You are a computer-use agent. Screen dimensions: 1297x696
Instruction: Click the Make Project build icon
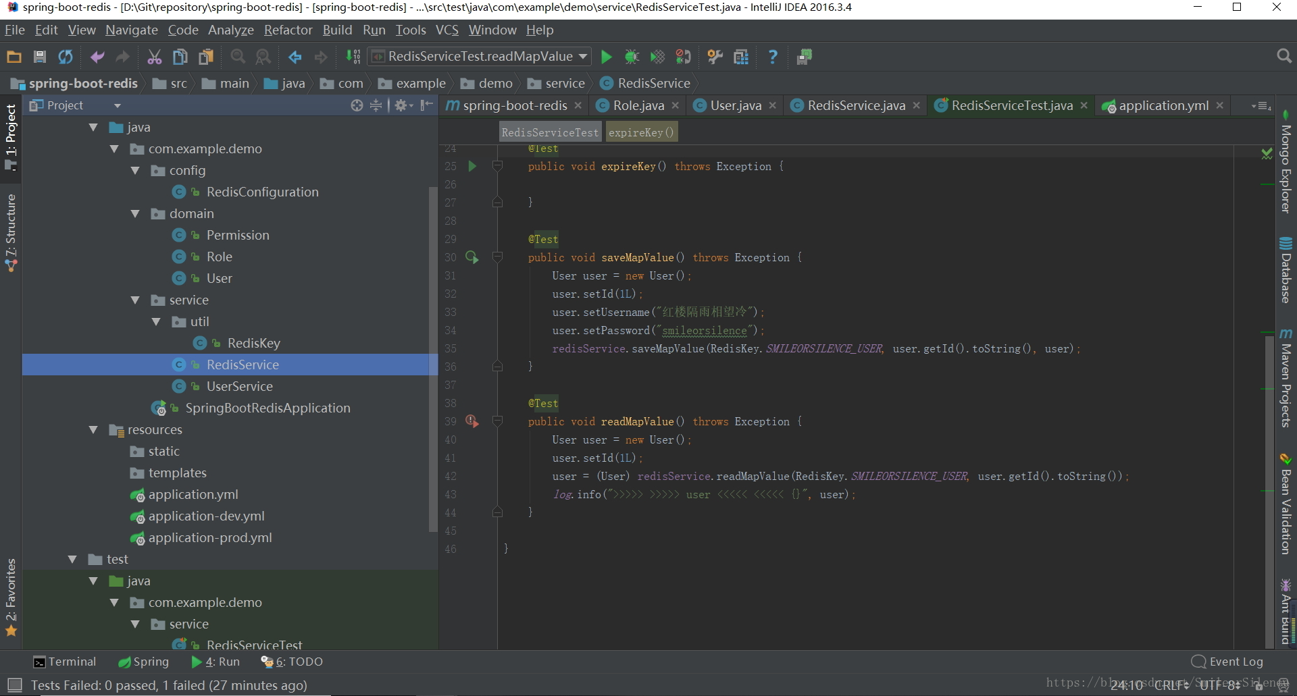pos(353,57)
